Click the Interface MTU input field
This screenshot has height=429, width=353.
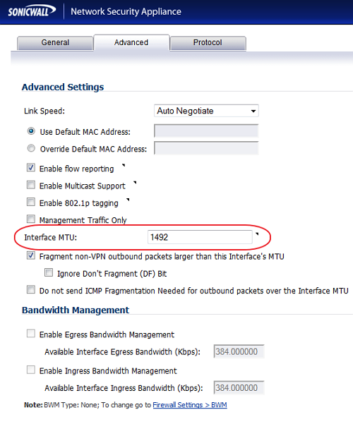coord(200,237)
